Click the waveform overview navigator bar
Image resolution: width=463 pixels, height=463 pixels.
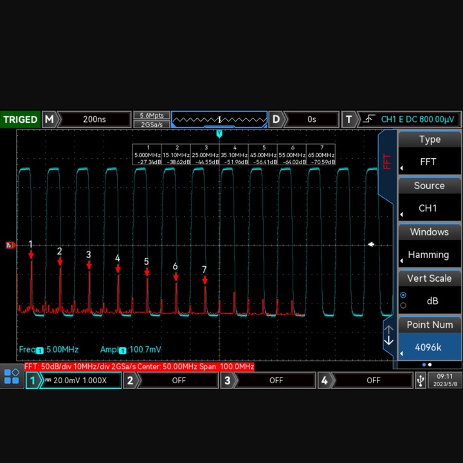click(x=219, y=120)
